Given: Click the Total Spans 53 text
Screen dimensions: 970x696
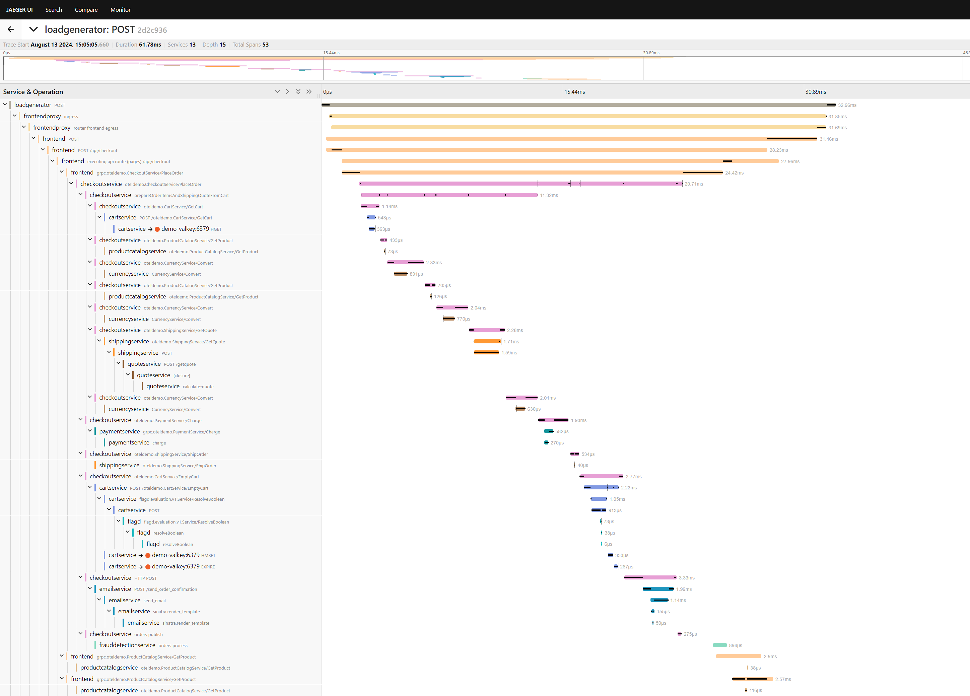Looking at the screenshot, I should pyautogui.click(x=251, y=45).
